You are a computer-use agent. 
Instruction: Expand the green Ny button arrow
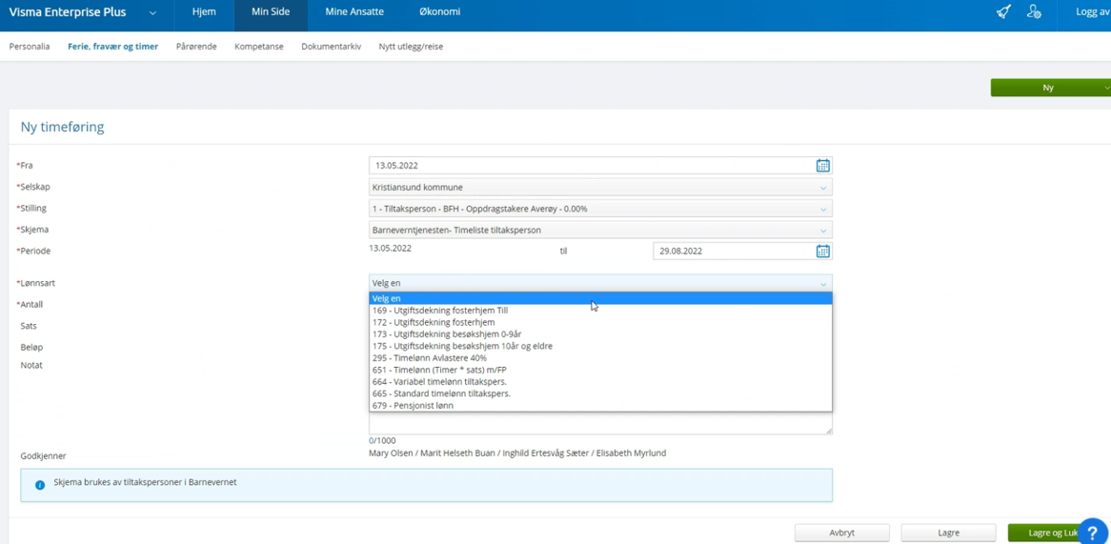point(1106,88)
